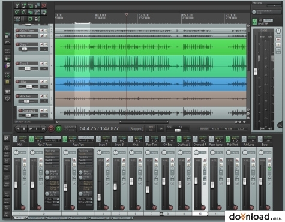Toggle the green repeat loop button
The image size is (285, 222).
[59, 129]
